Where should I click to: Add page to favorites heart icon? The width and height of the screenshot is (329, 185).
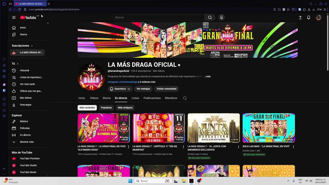(293, 10)
